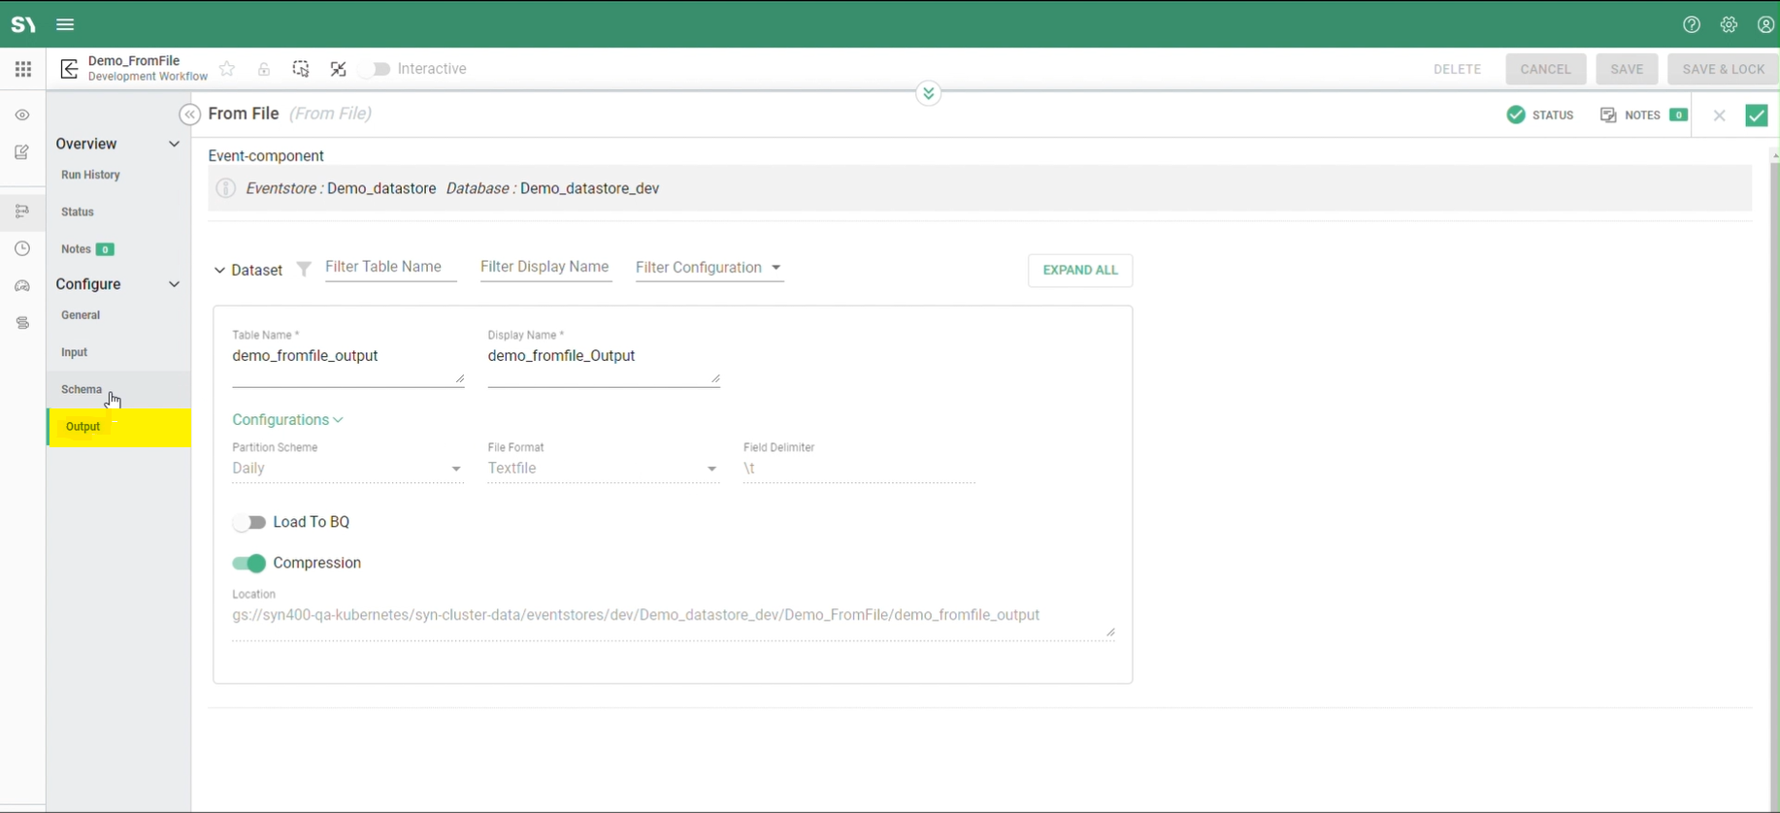Enable the Load To BQ toggle

[249, 523]
